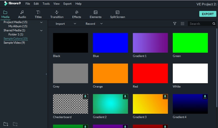Viewport: 218px width, 128px height.
Task: Switch to the Titles tab
Action: point(38,14)
